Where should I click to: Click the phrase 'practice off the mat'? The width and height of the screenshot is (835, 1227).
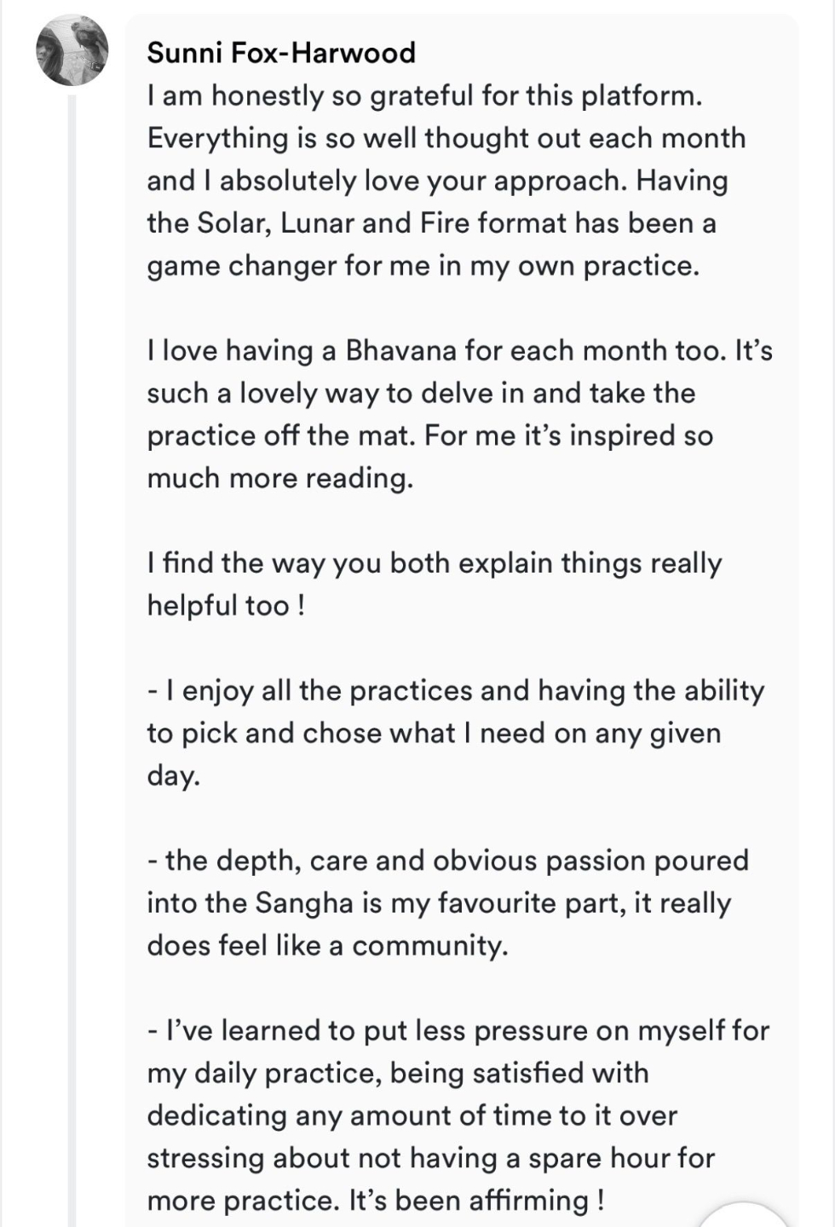[281, 435]
